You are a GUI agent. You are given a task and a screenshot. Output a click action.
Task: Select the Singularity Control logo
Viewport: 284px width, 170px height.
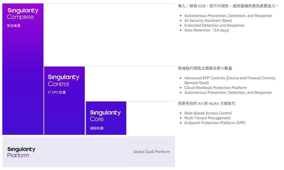(63, 80)
